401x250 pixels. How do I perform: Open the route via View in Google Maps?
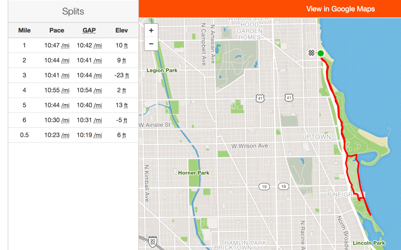pos(340,9)
